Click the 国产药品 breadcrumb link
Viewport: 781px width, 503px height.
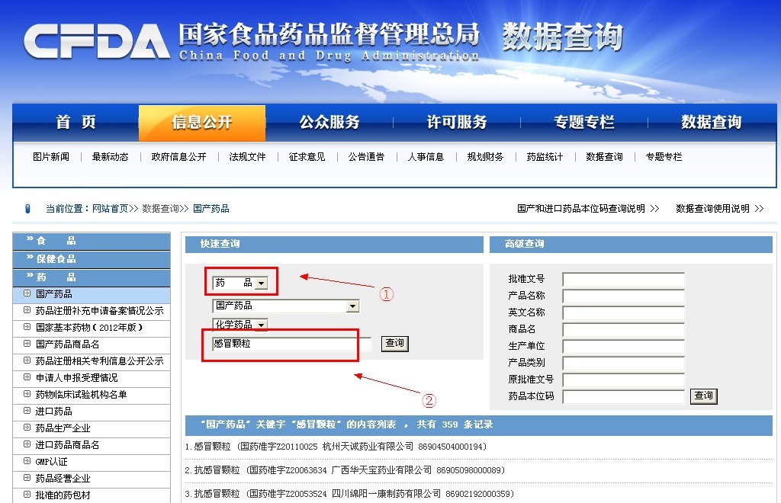coord(211,209)
